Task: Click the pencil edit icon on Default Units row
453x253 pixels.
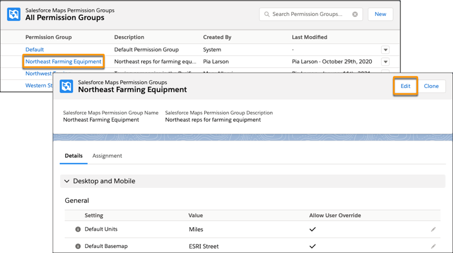Action: click(434, 230)
